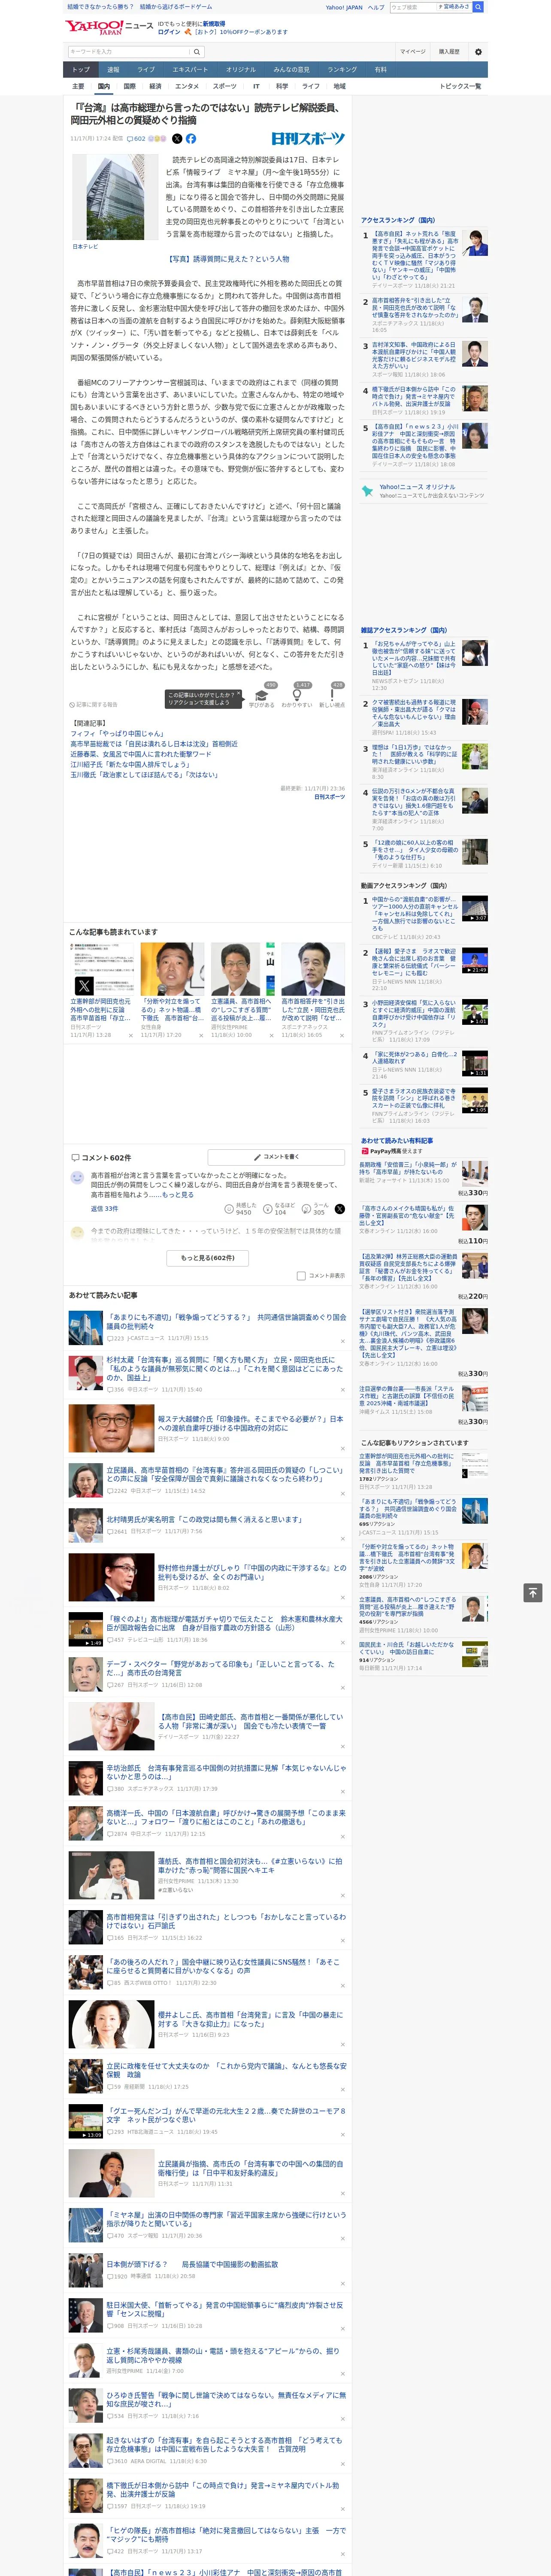Close the reaction tooltip with its X
Viewport: 551px width, 2576px height.
pyautogui.click(x=240, y=694)
